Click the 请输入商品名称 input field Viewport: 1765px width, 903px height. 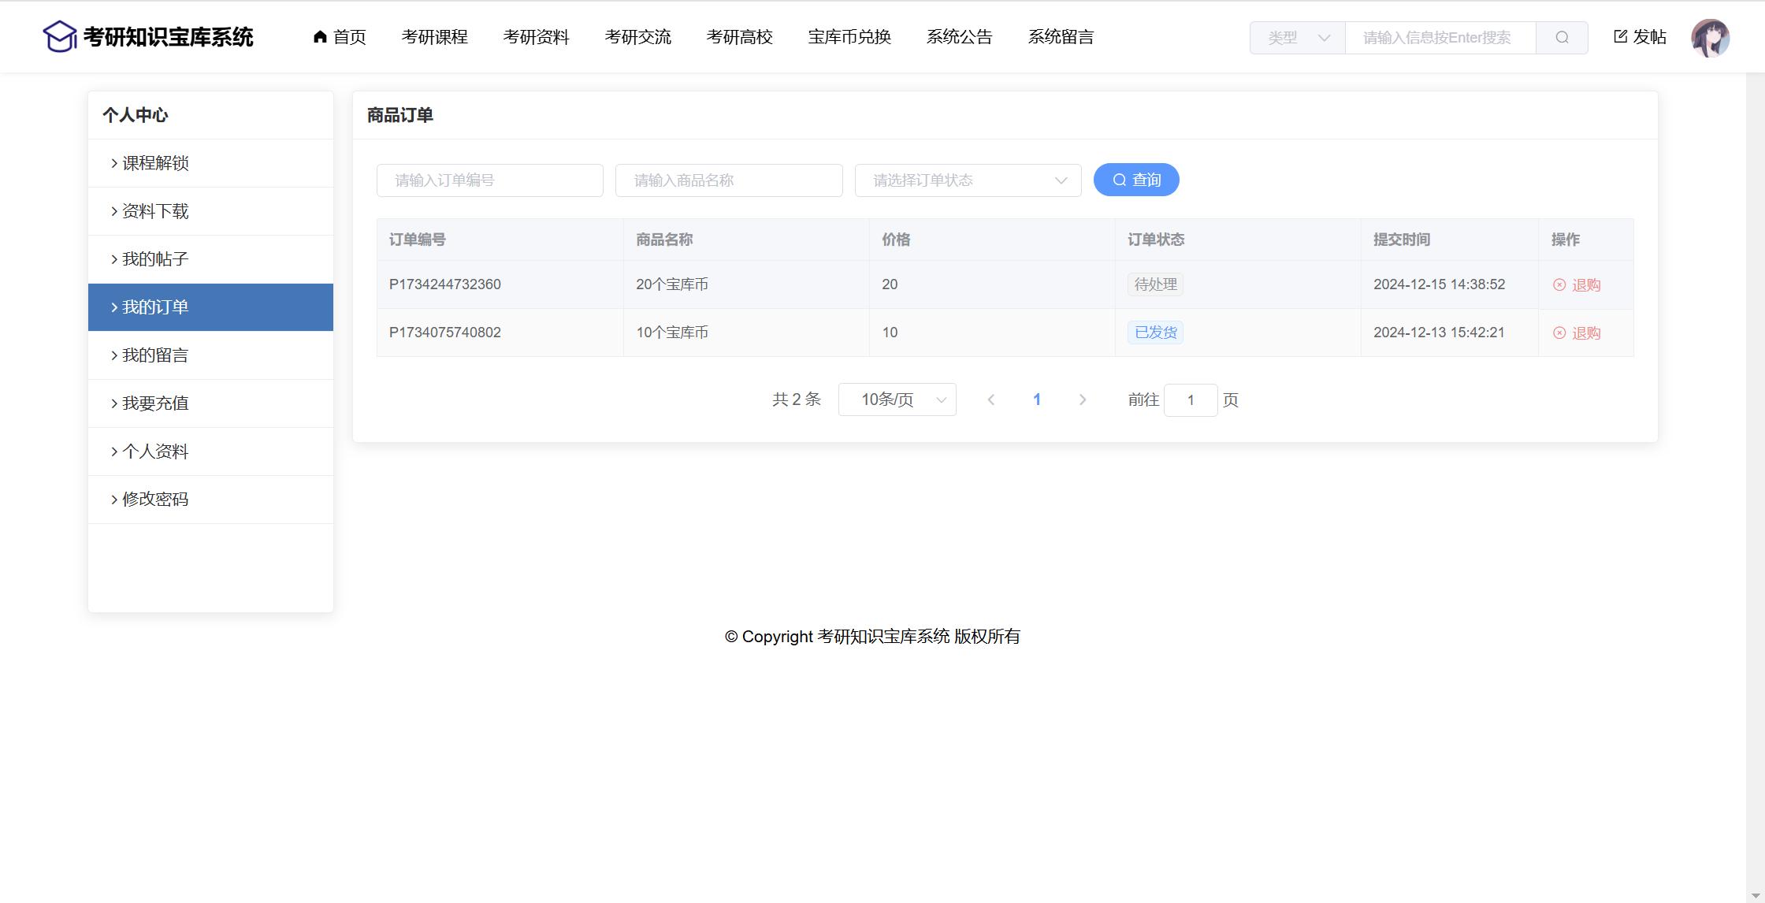729,180
